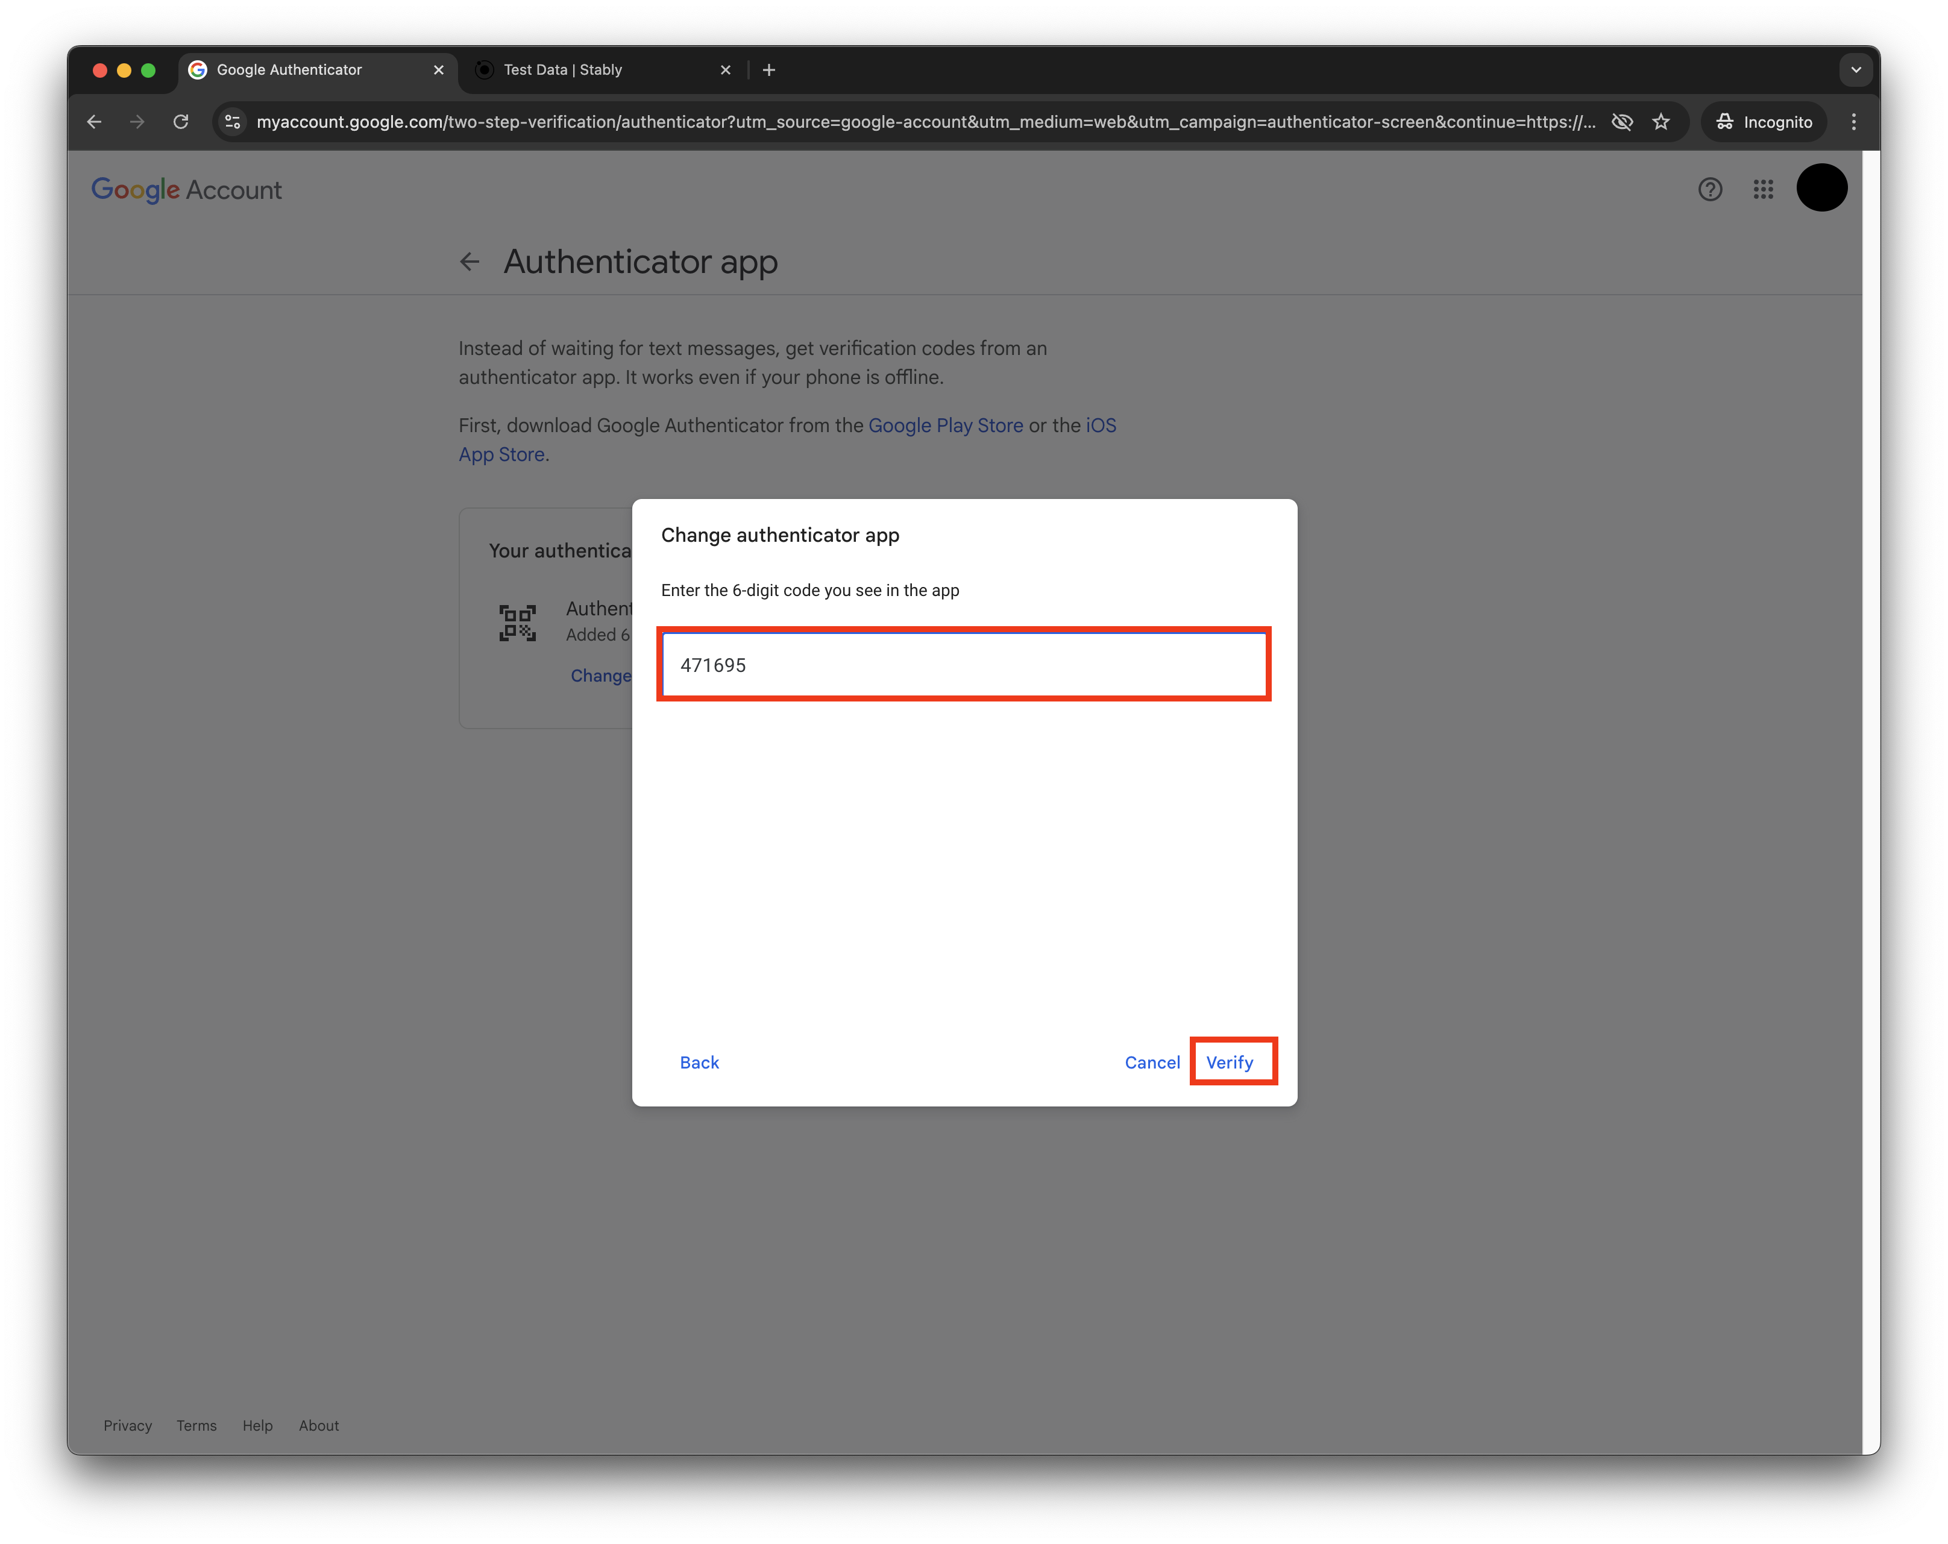This screenshot has height=1544, width=1948.
Task: Open a new browser tab
Action: pos(769,69)
